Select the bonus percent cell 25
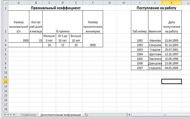The height and width of the screenshot is (119, 190). click(x=76, y=45)
